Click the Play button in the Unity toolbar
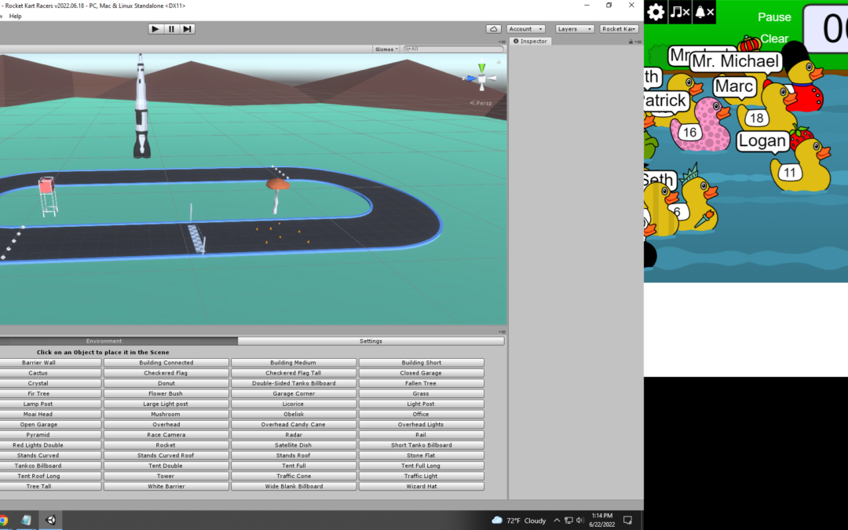The height and width of the screenshot is (530, 848). [x=155, y=29]
